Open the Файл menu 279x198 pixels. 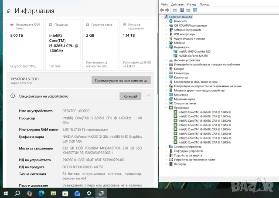164,4
